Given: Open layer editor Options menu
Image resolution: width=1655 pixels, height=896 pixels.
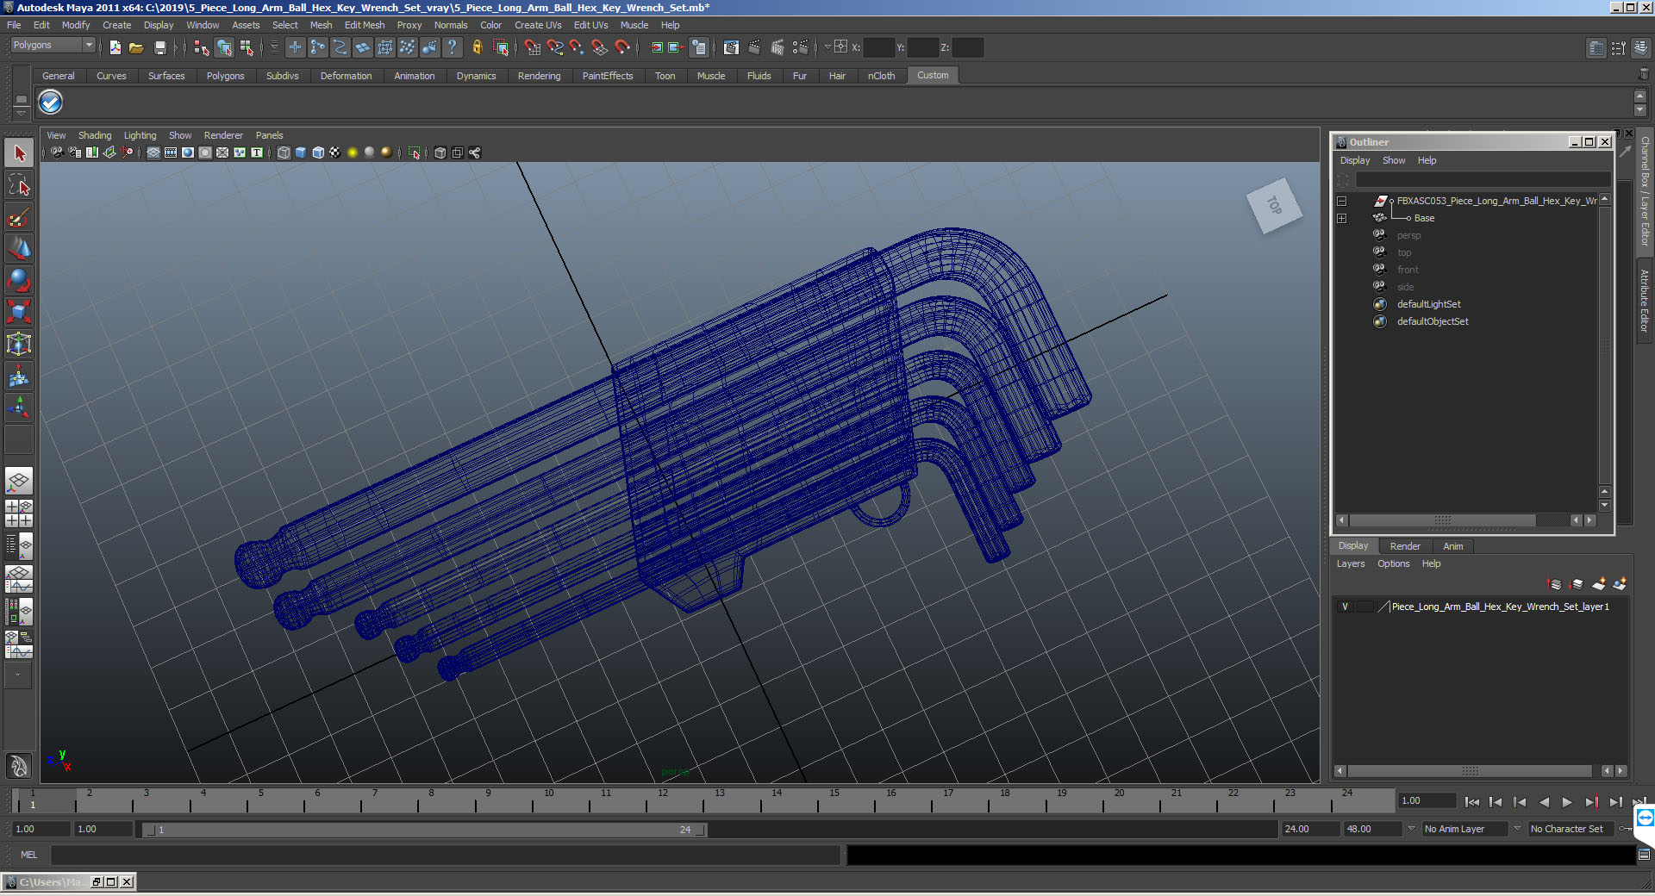Looking at the screenshot, I should pos(1393,563).
